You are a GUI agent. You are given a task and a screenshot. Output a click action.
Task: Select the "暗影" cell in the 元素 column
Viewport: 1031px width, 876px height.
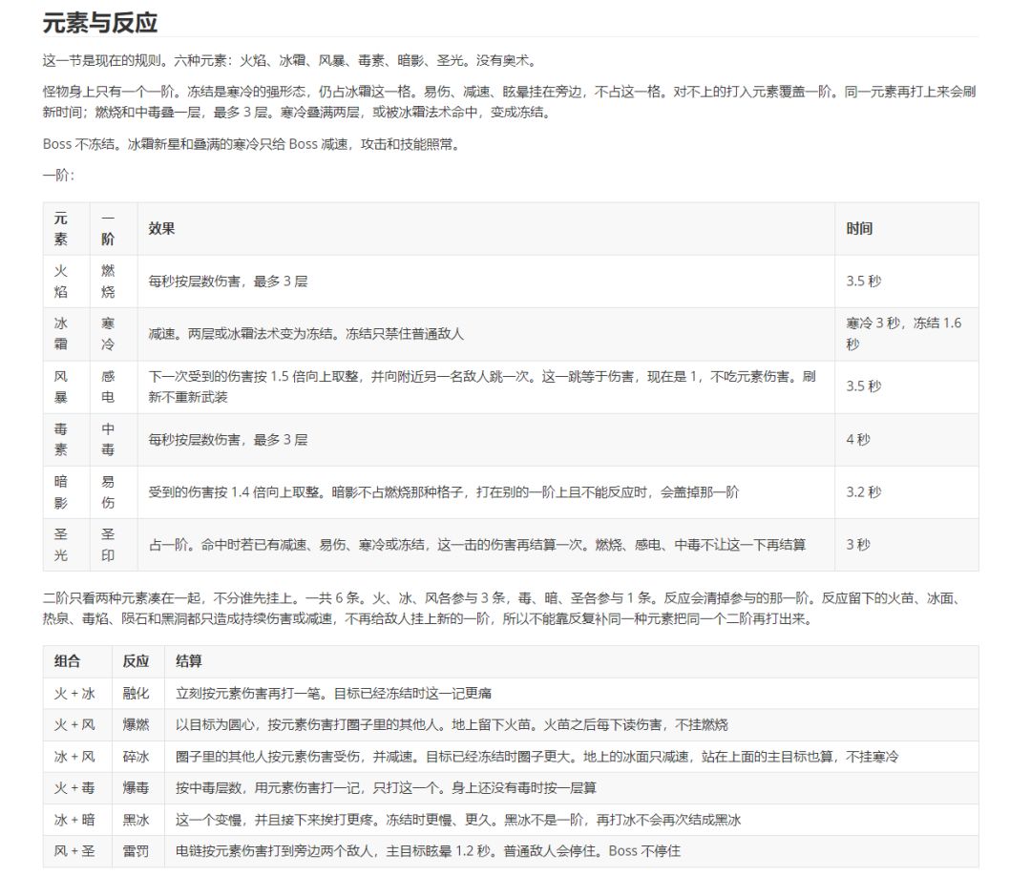67,492
